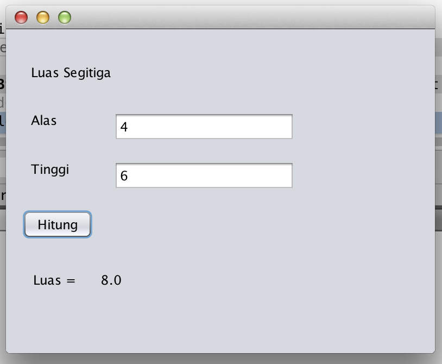Focus the Tinggi input field
This screenshot has height=364, width=442.
coord(204,175)
